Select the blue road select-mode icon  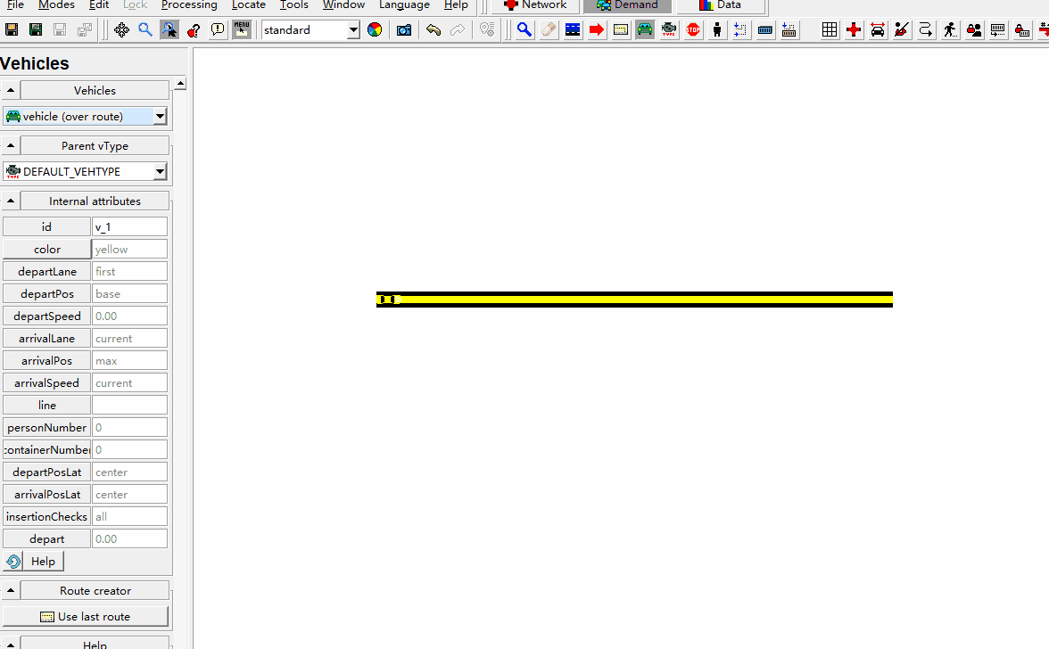click(x=573, y=30)
